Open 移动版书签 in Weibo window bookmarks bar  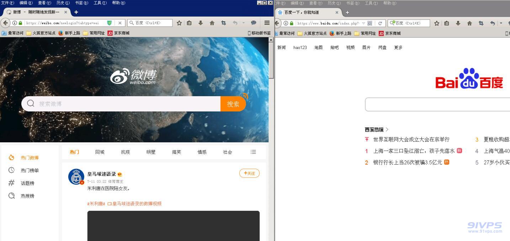259,33
